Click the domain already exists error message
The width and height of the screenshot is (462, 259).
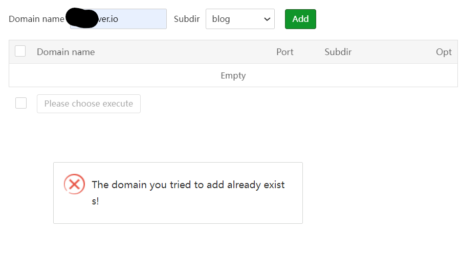[188, 185]
